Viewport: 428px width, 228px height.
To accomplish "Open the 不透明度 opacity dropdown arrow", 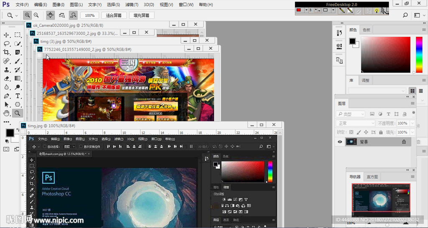I will coord(413,123).
